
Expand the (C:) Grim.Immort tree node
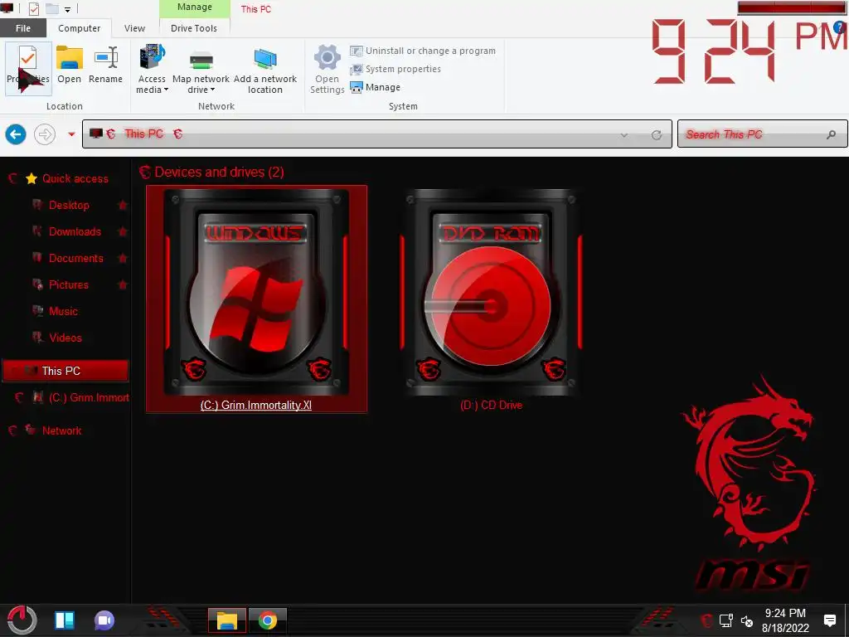pyautogui.click(x=20, y=397)
